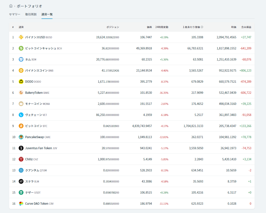266x213 pixels.
Task: Switch to the 取引所別 tab
Action: click(x=31, y=14)
